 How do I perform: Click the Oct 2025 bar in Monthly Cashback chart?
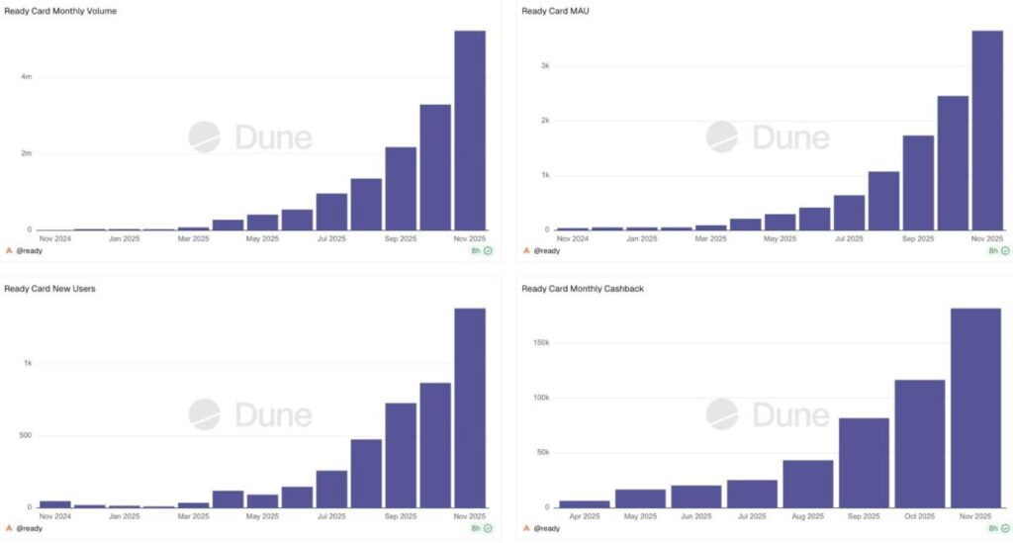point(919,443)
